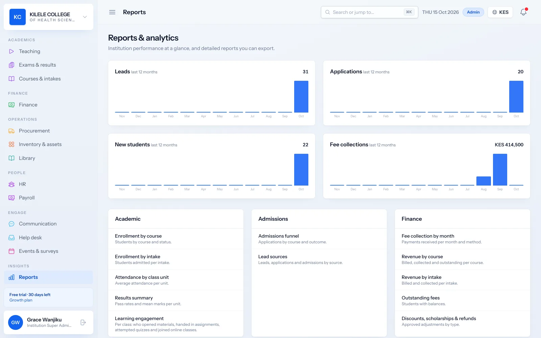Open the Enrollment by course report

point(176,239)
